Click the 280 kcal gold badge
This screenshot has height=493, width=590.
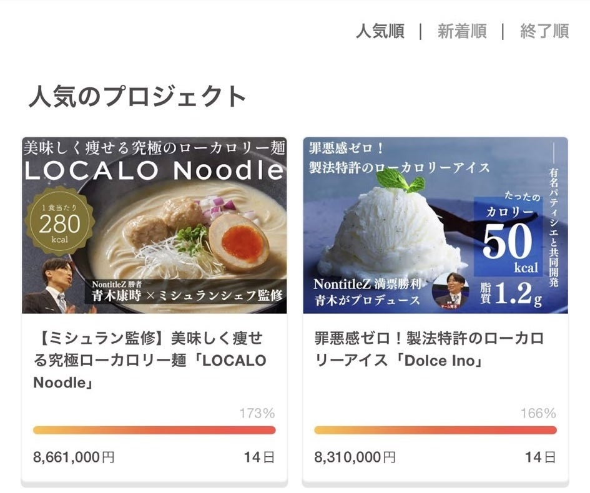point(59,224)
